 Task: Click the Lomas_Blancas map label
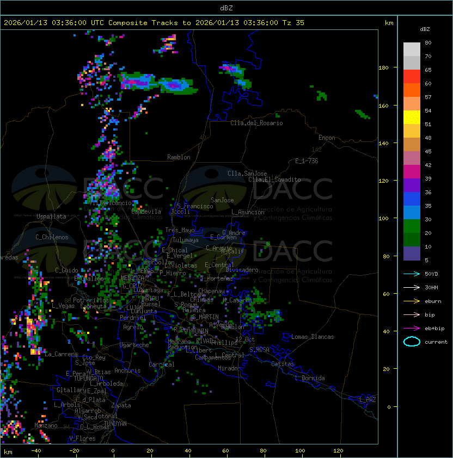313,337
